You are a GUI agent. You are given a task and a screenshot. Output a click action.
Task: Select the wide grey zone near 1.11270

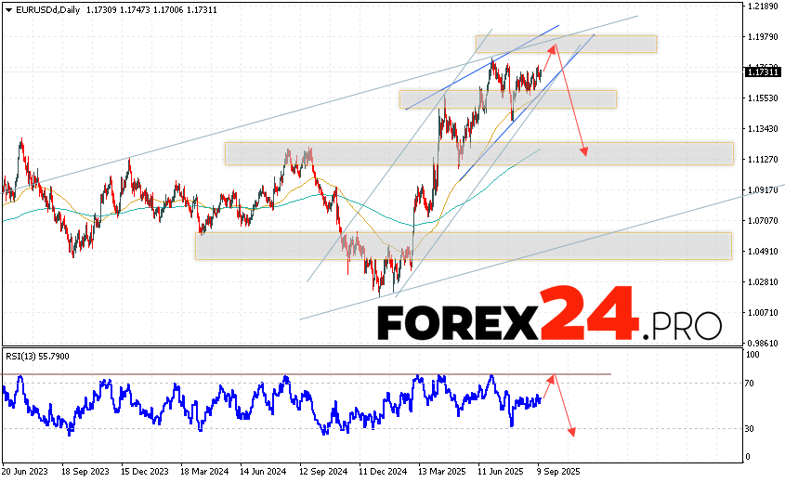coord(478,153)
